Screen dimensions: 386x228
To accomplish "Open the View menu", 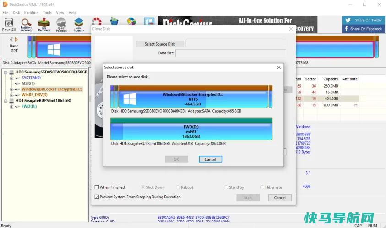I will pos(60,12).
